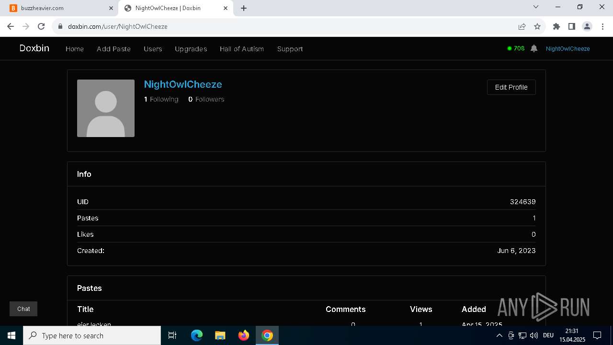Open the Chrome three-dot menu
The width and height of the screenshot is (613, 345).
tap(602, 26)
